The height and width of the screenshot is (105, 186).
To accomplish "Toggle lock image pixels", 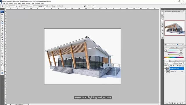I will [170, 66].
